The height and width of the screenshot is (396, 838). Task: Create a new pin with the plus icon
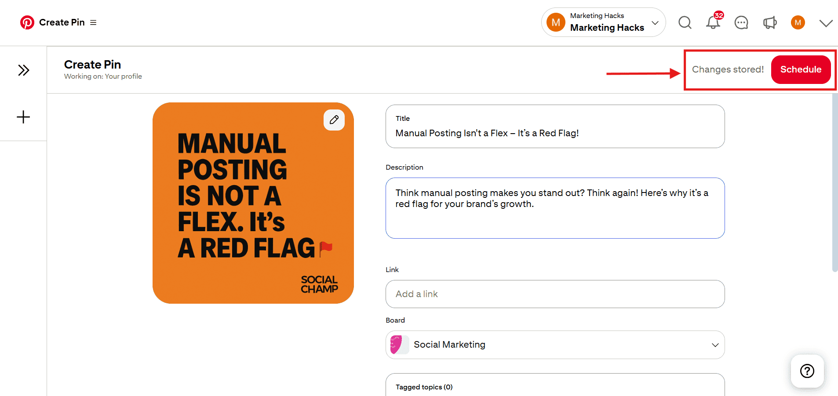click(x=23, y=116)
